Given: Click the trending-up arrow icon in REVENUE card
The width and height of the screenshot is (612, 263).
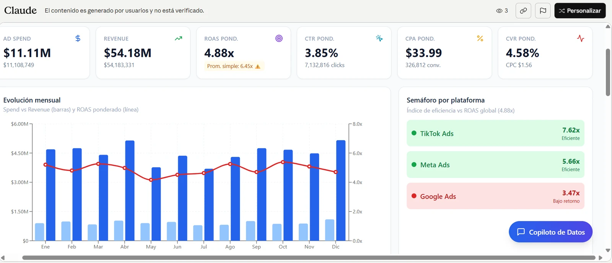Looking at the screenshot, I should (179, 39).
